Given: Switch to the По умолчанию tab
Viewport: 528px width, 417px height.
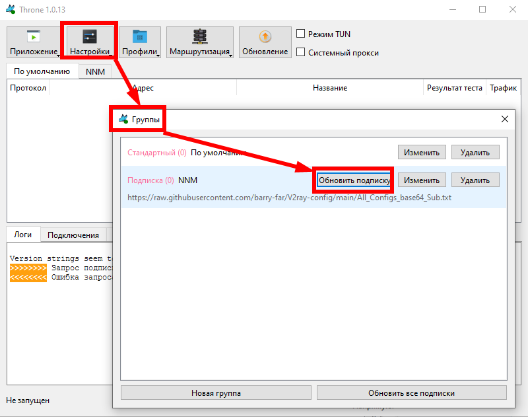Looking at the screenshot, I should (42, 71).
